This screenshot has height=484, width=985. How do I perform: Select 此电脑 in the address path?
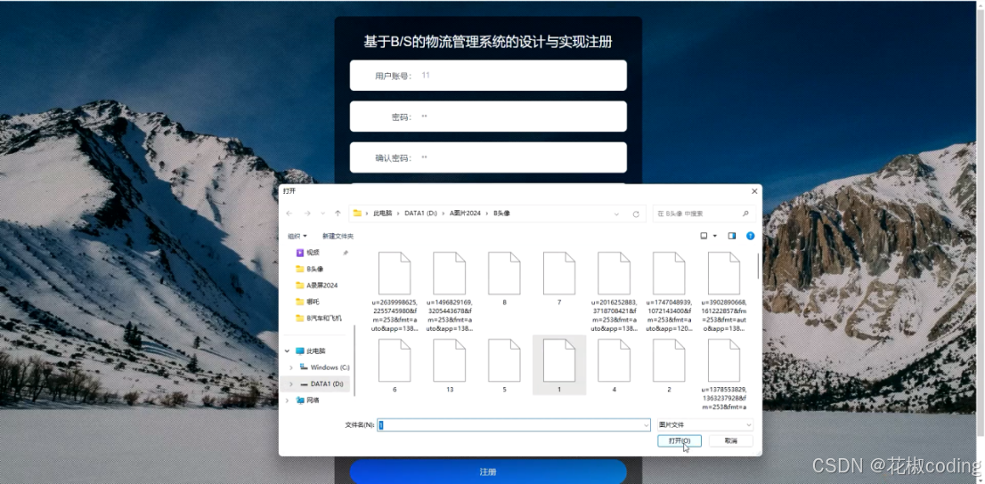click(383, 214)
